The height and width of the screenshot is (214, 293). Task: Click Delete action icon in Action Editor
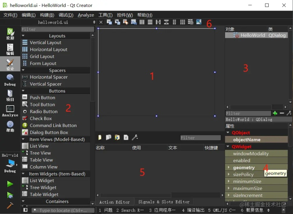(x=126, y=137)
